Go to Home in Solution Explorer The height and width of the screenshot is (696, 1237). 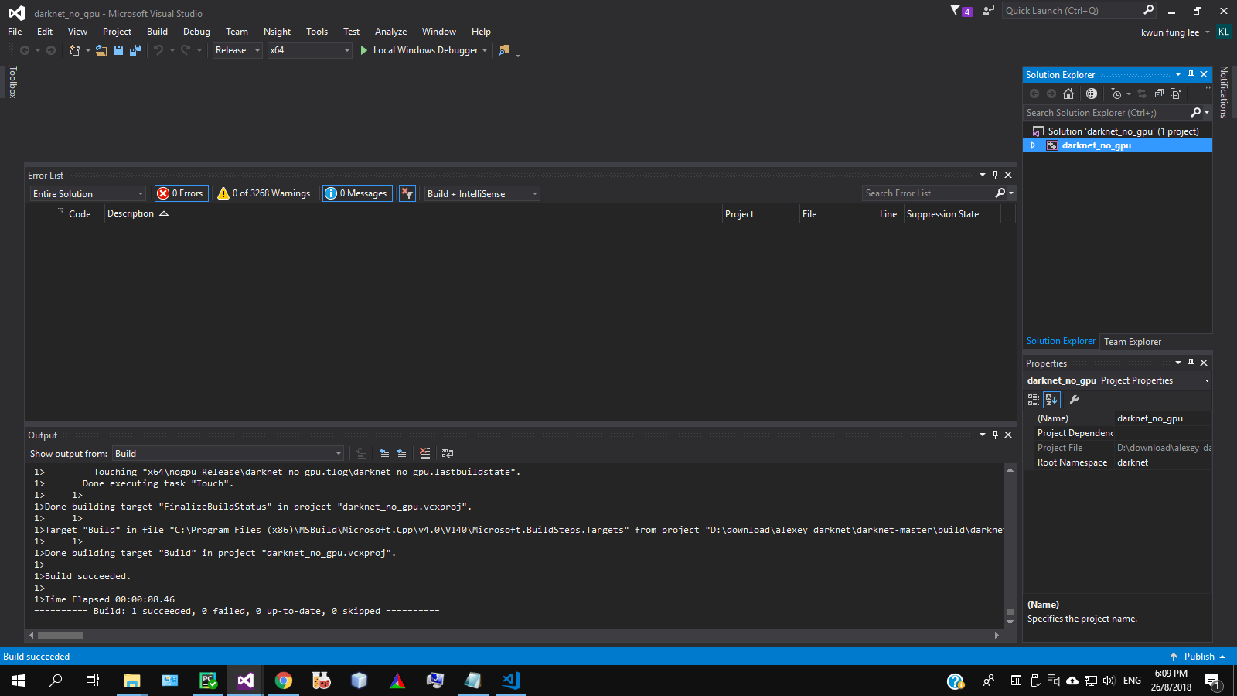[x=1068, y=94]
